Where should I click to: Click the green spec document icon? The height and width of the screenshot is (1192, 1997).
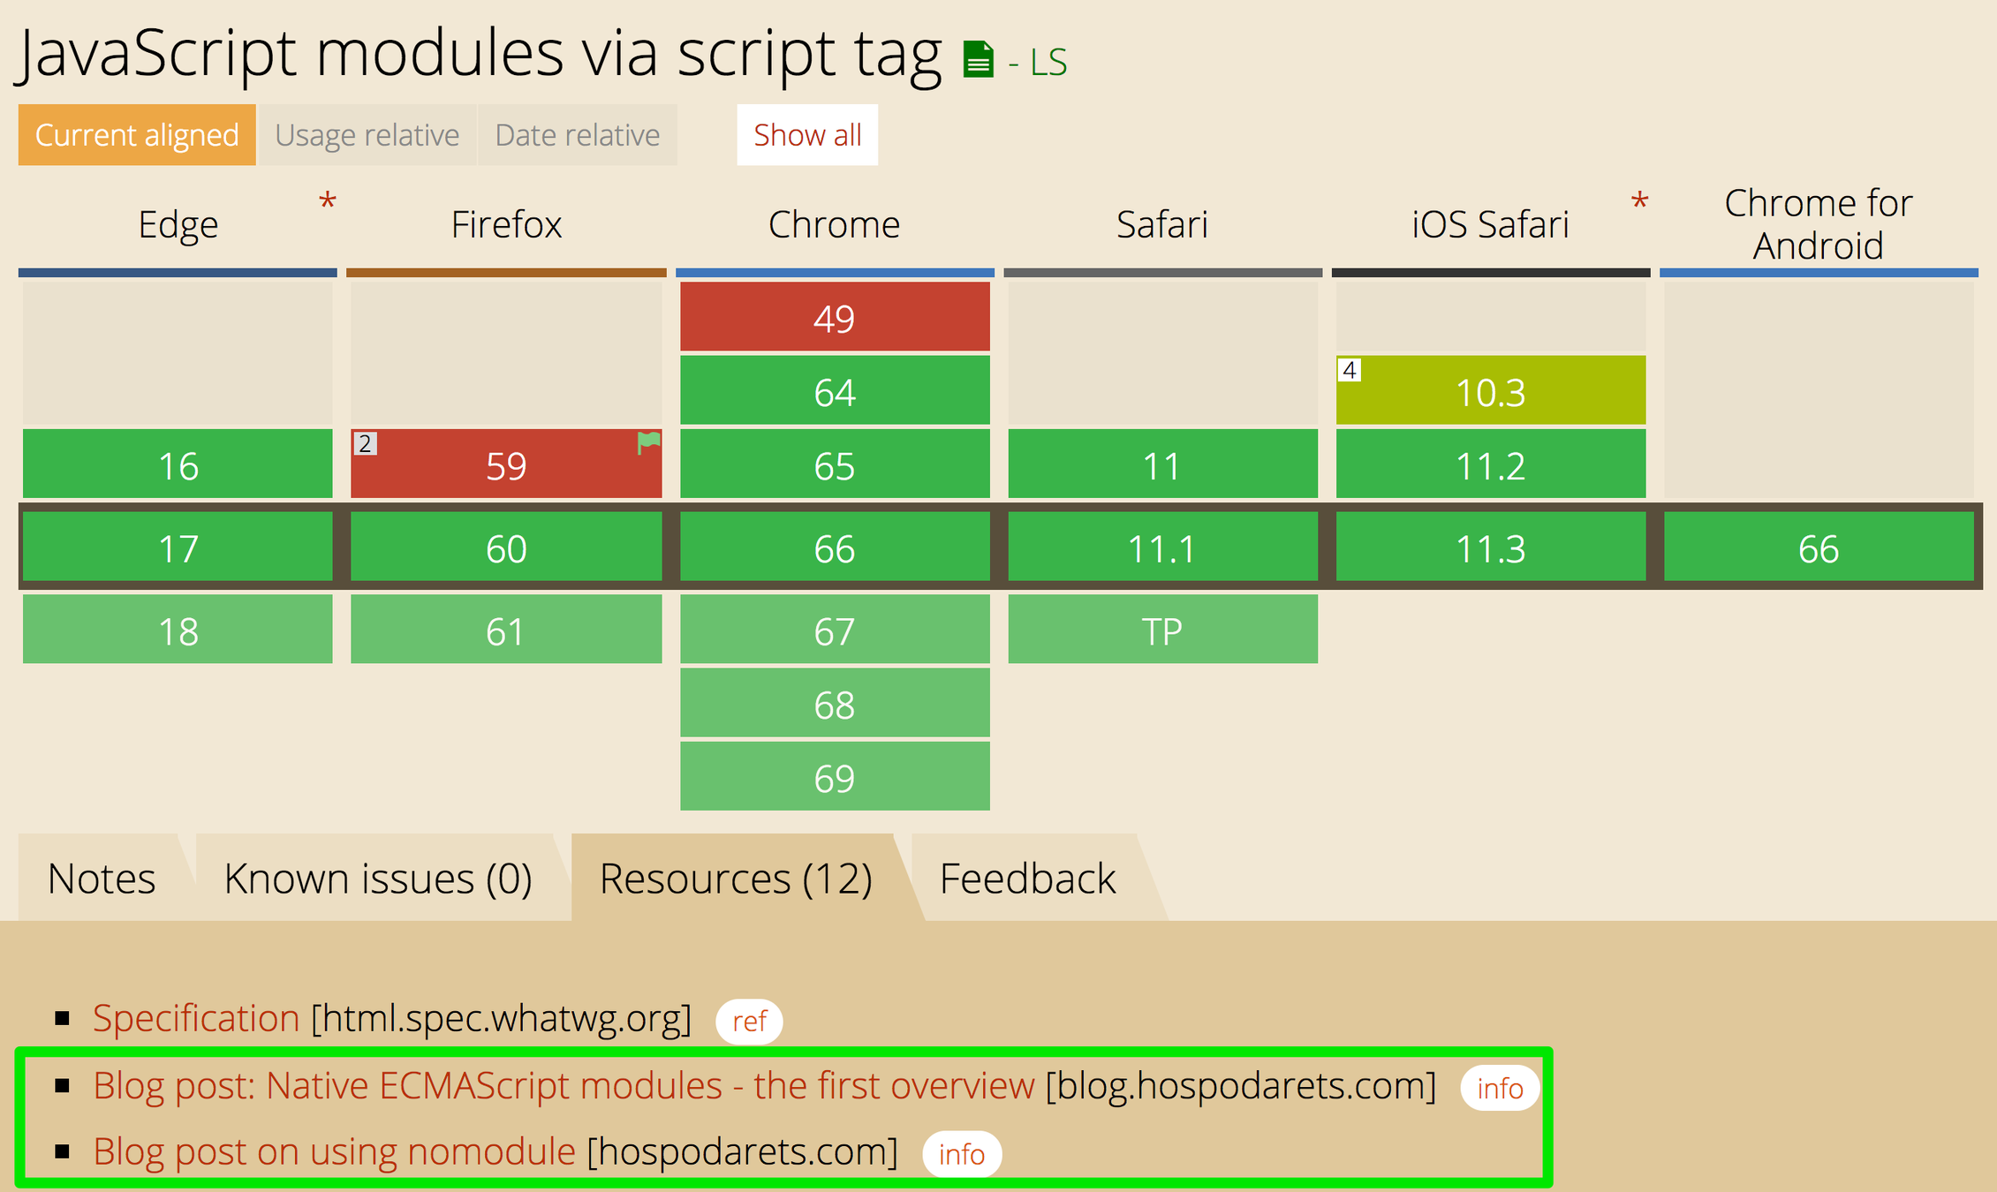click(x=978, y=60)
